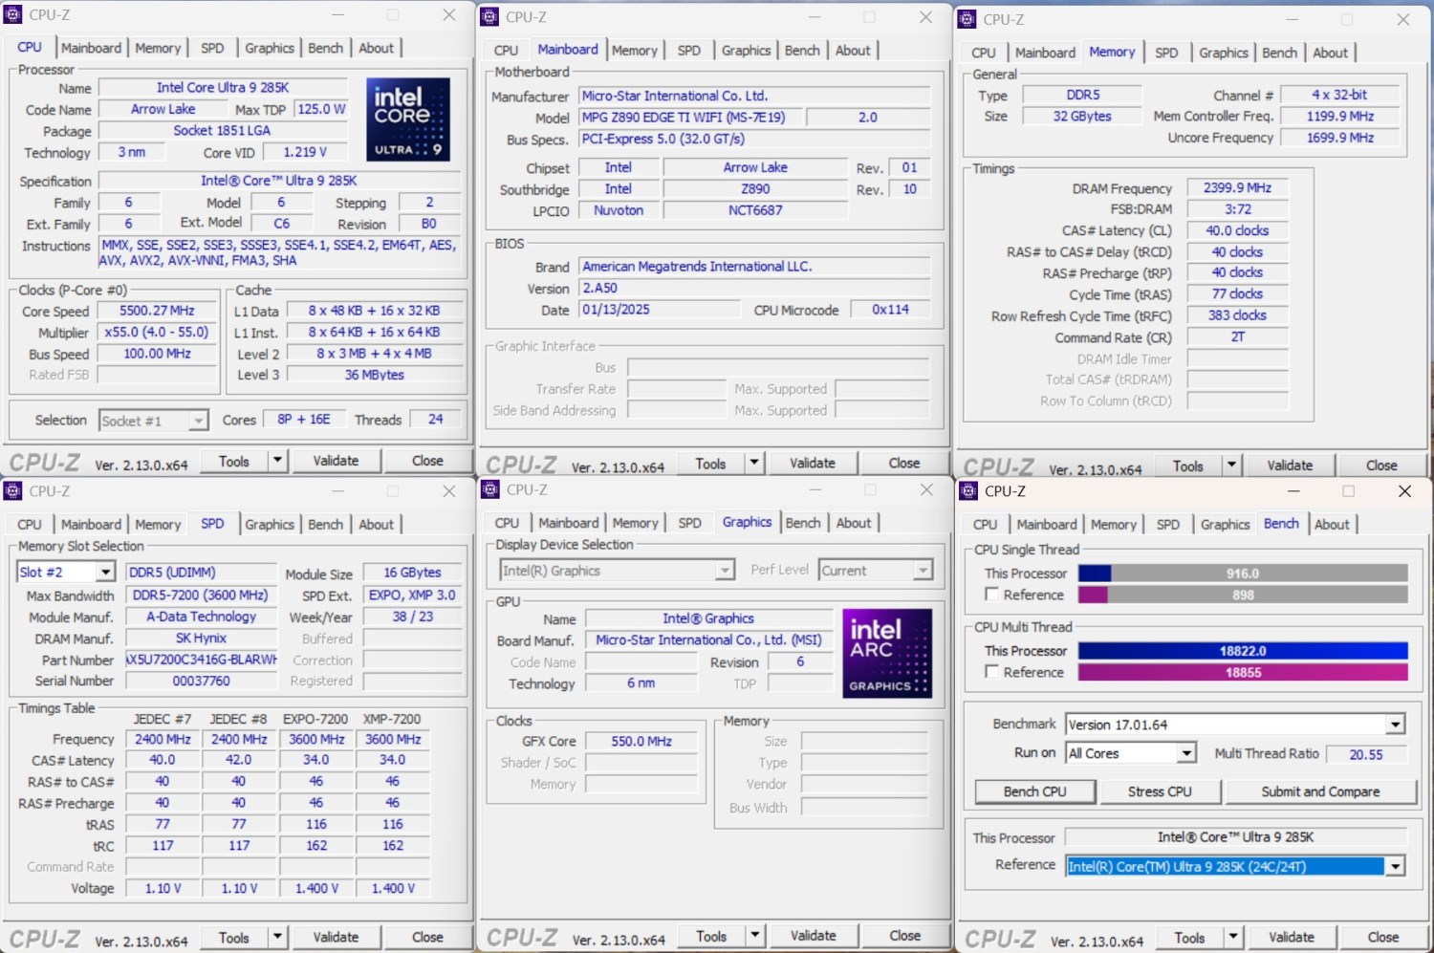Open the Benchmark Version 17.01.64 dropdown

pyautogui.click(x=1395, y=725)
